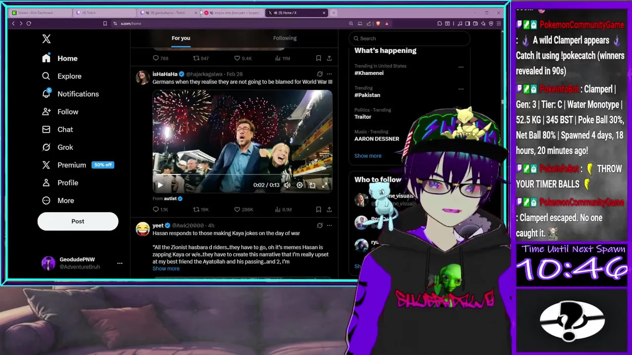This screenshot has width=632, height=355.
Task: Open the #Khamenei trending topic
Action: [x=369, y=73]
